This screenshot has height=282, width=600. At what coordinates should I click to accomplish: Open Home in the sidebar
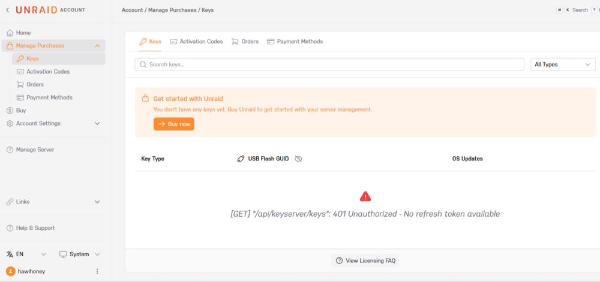coord(23,33)
